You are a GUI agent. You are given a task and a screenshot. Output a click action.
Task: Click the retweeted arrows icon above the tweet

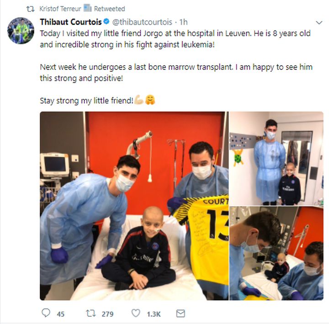coord(30,9)
